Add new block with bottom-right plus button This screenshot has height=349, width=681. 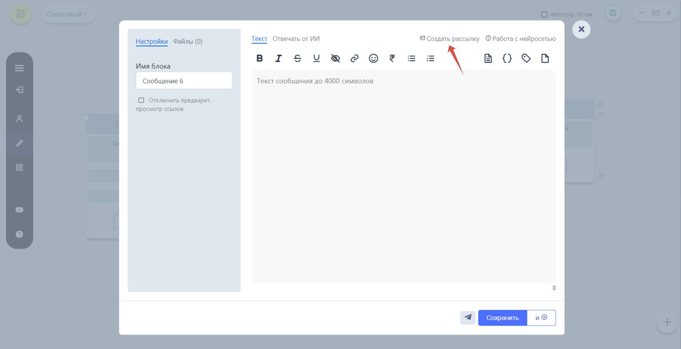click(x=667, y=322)
